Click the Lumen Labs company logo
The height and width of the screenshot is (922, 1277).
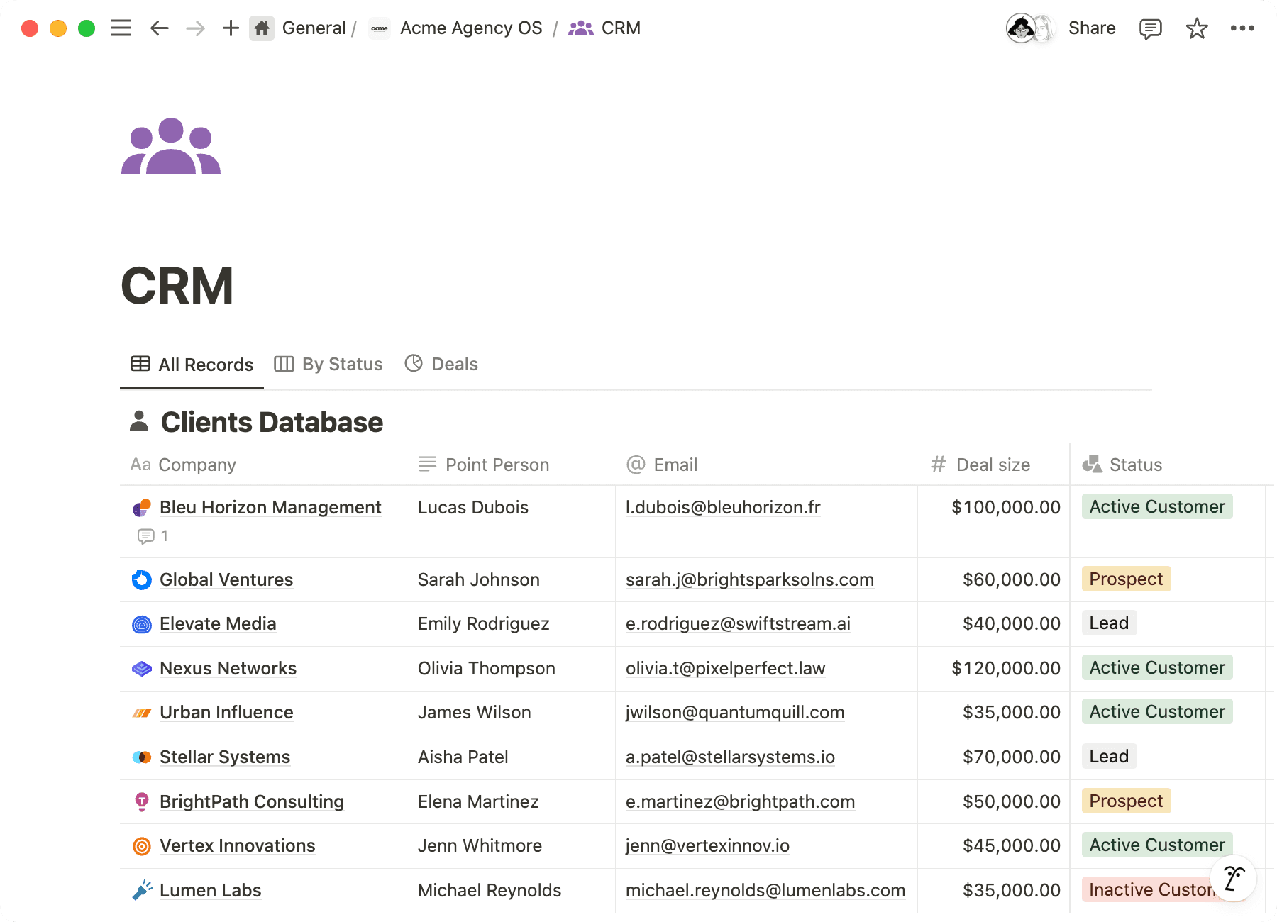tap(141, 890)
